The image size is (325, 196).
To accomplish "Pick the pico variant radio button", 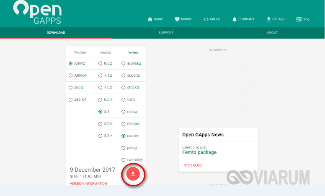I will click(x=123, y=148).
